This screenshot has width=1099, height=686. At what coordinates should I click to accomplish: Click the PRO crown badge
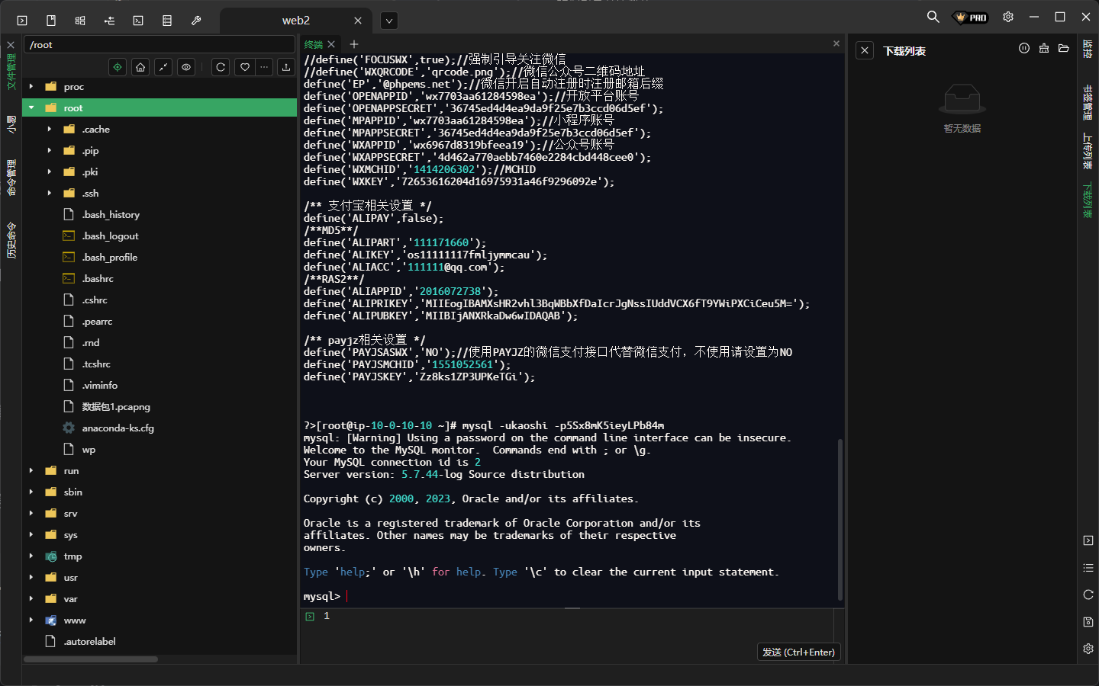[971, 18]
